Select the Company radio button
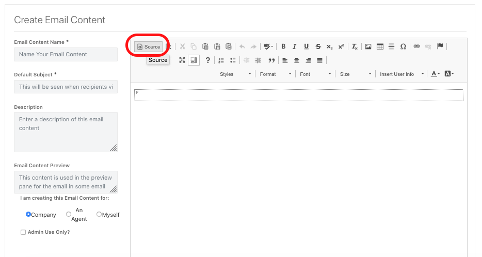 point(28,214)
